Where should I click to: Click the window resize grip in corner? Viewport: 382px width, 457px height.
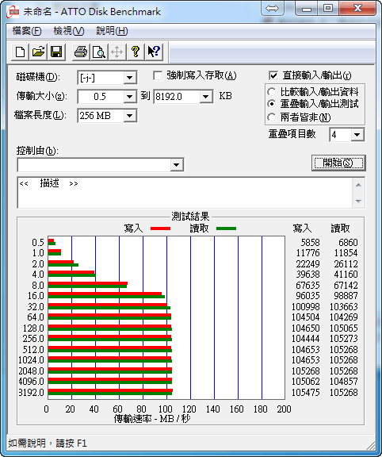pos(370,445)
